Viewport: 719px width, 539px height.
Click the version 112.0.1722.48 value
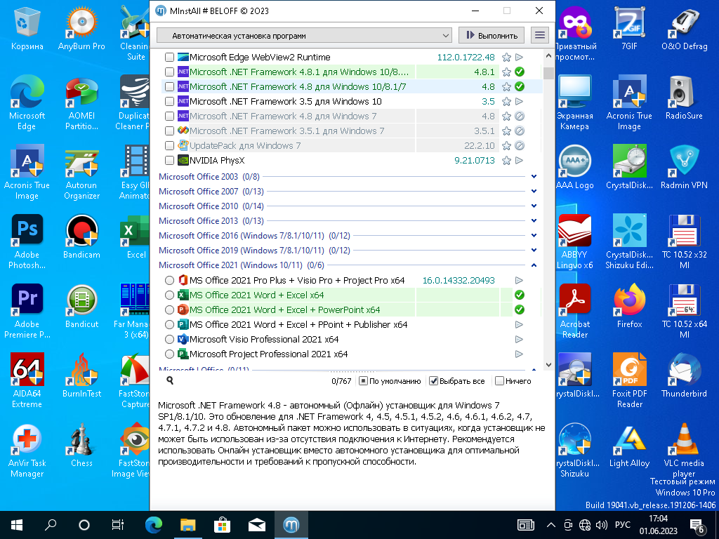coord(466,58)
